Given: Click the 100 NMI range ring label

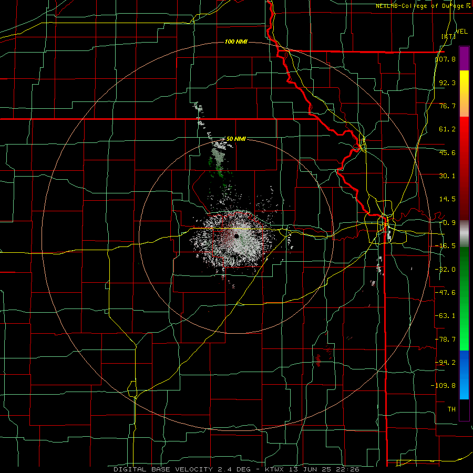Looking at the screenshot, I should [x=236, y=42].
